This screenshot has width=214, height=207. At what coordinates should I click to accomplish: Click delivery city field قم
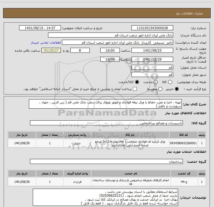pyautogui.click(x=152, y=74)
